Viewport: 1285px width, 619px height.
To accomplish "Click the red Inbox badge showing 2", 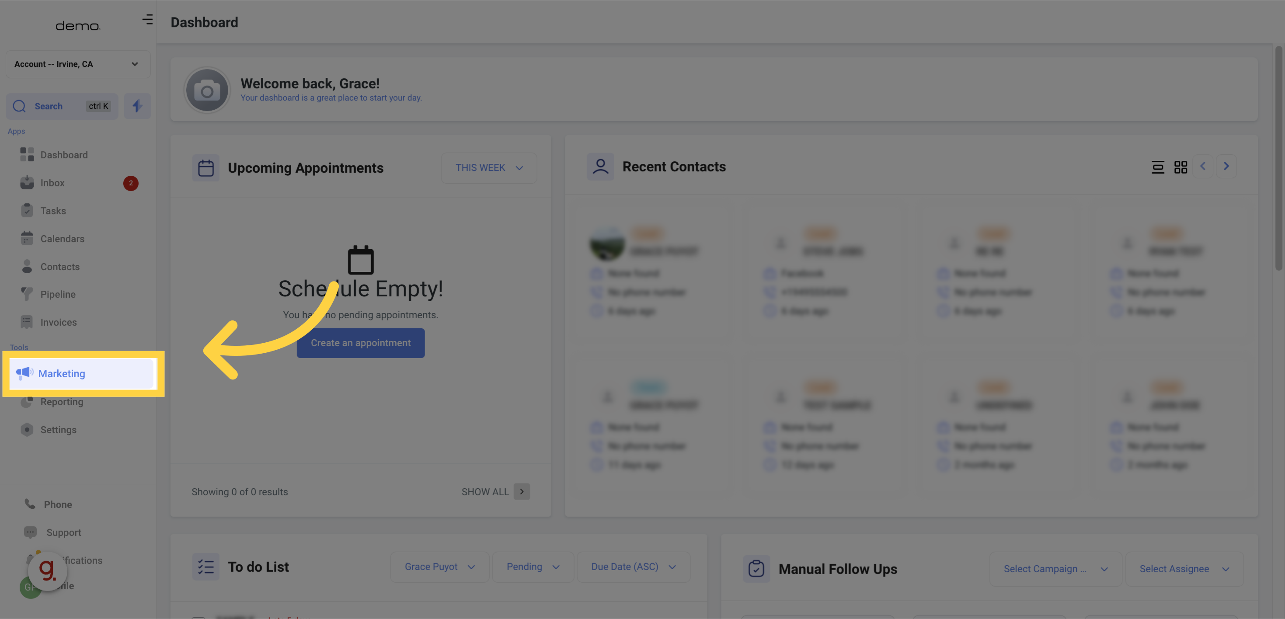I will pos(131,183).
